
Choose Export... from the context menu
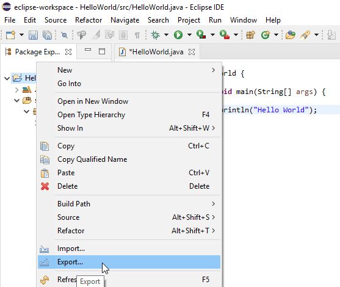tap(129, 262)
